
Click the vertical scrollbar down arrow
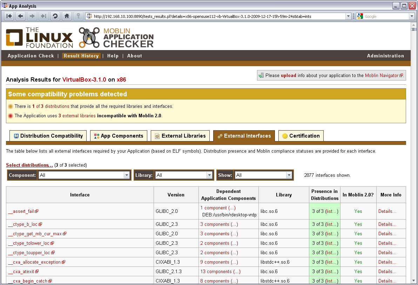414,281
